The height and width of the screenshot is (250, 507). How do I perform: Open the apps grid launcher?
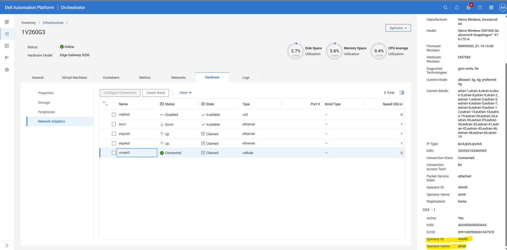pyautogui.click(x=491, y=7)
